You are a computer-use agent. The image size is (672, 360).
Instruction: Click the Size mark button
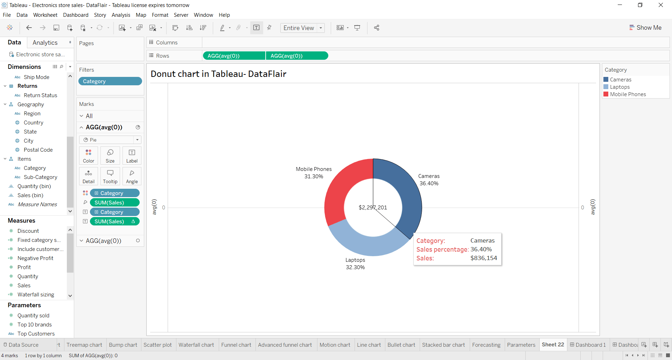pos(110,155)
